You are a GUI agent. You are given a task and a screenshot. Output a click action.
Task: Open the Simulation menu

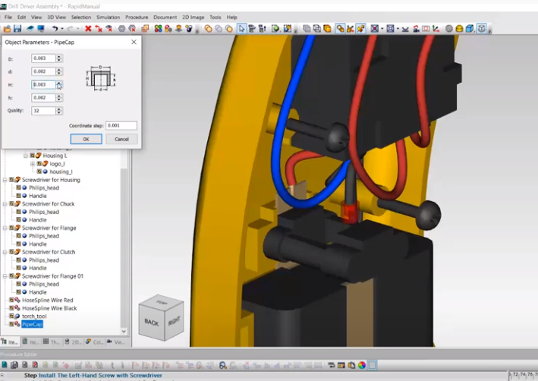(x=108, y=17)
